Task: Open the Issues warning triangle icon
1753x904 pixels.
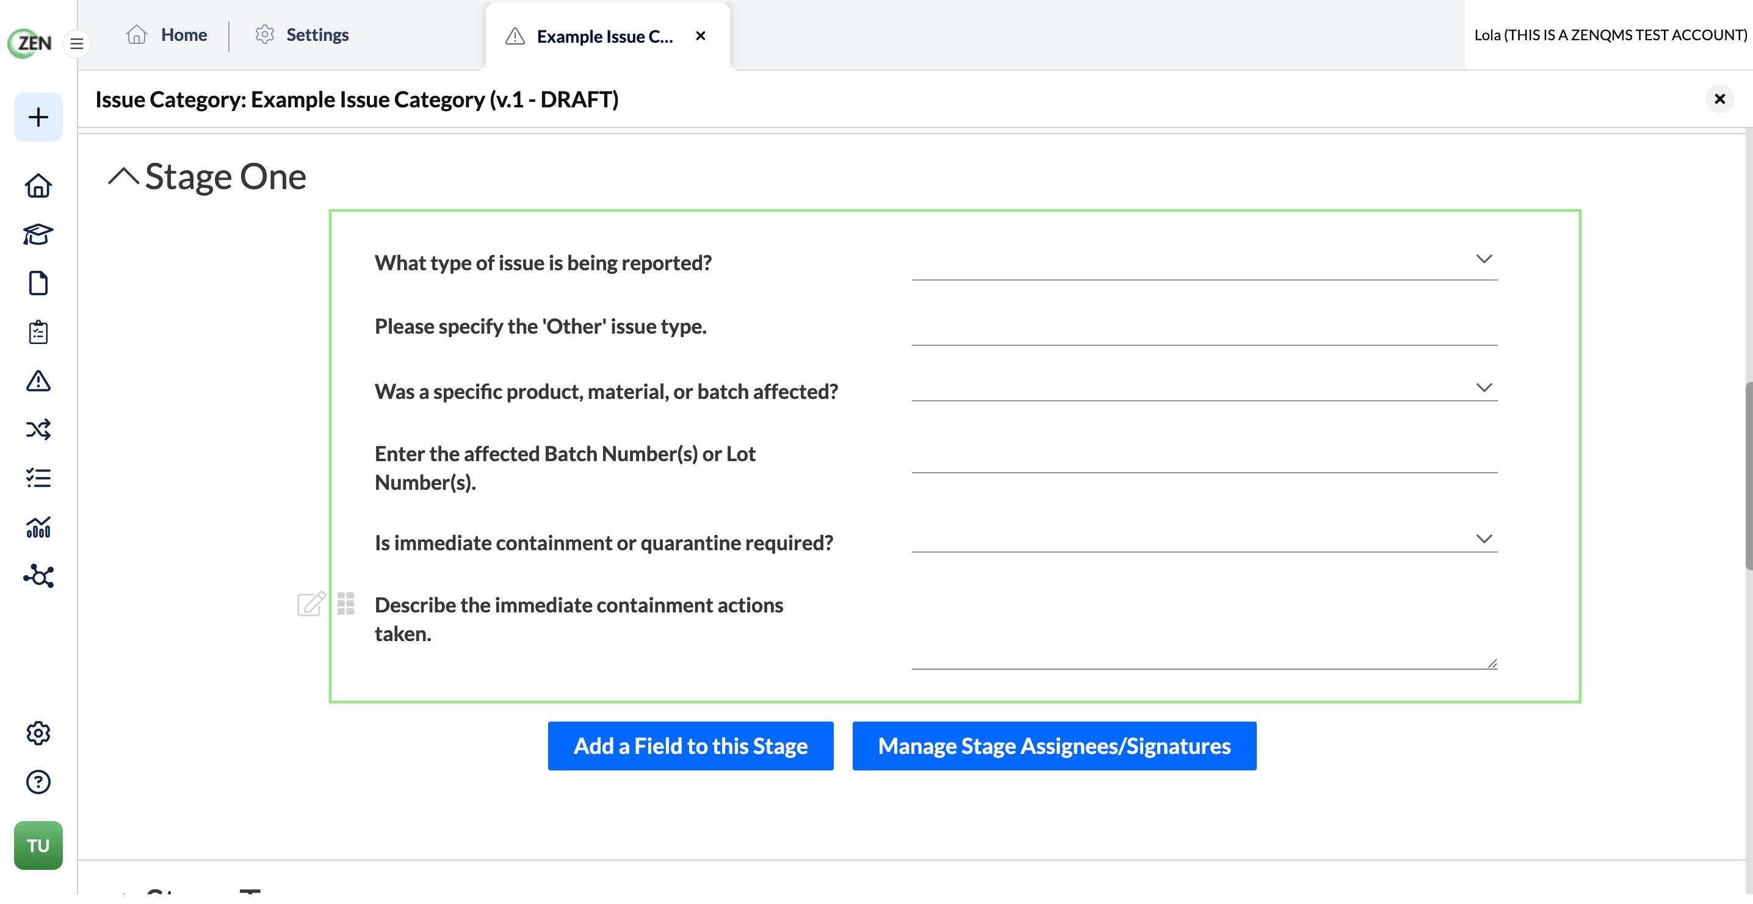Action: click(x=38, y=381)
